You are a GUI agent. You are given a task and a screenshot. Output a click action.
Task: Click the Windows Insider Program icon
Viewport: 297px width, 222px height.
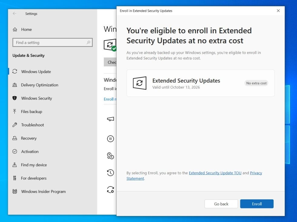pos(15,191)
